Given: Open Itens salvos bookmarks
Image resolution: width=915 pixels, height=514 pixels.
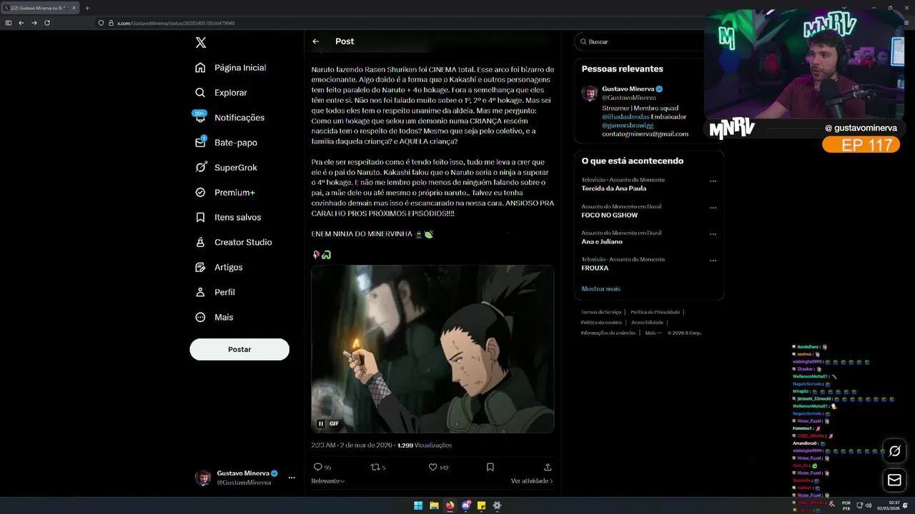Looking at the screenshot, I should coord(228,218).
